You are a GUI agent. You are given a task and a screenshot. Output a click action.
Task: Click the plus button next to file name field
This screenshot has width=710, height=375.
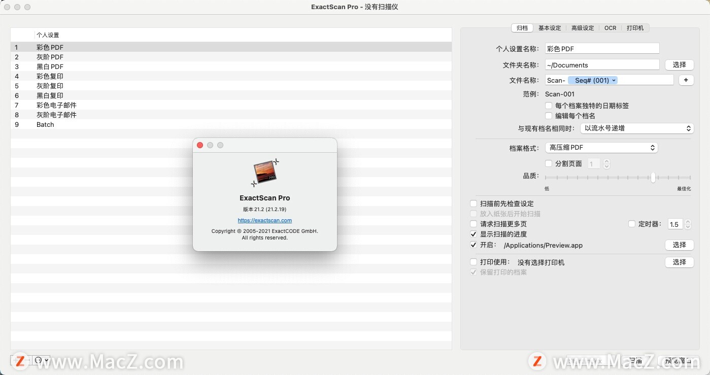click(x=686, y=80)
